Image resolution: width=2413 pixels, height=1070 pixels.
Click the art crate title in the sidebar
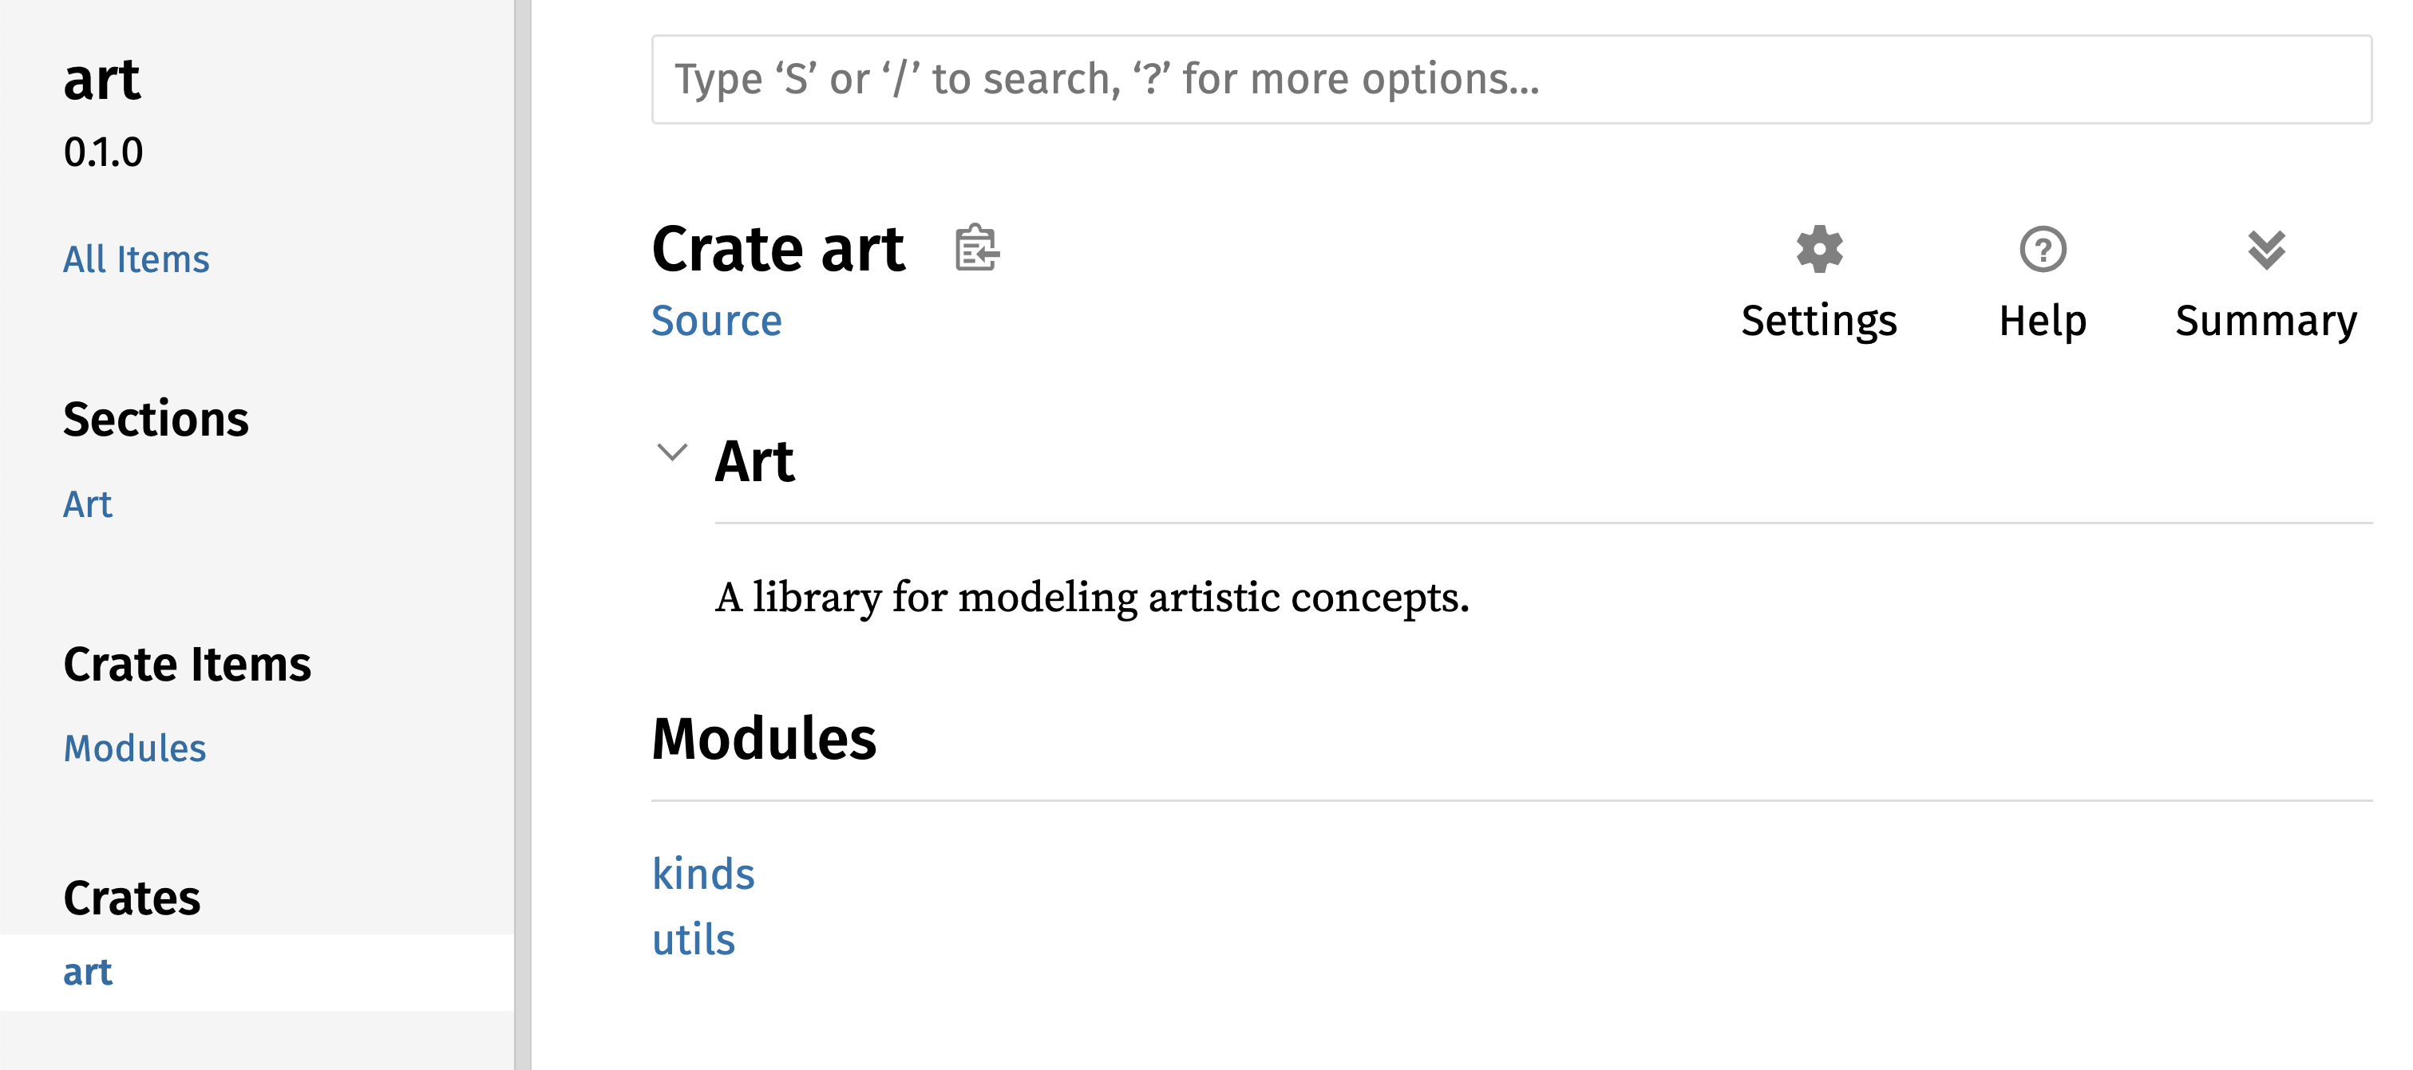(101, 79)
